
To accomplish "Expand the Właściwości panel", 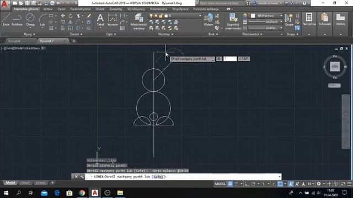I will coord(252,34).
